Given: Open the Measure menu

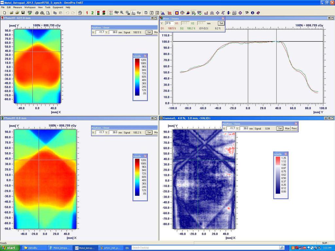Looking at the screenshot, I should 18,7.
